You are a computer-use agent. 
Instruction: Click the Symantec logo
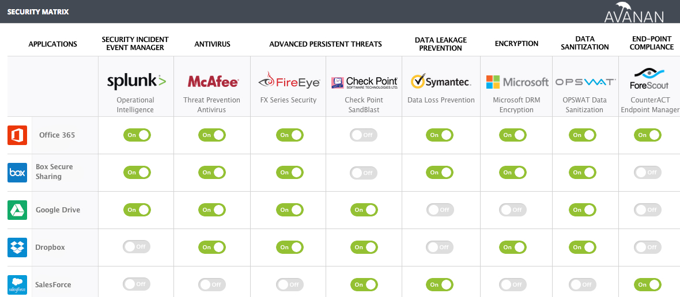441,82
